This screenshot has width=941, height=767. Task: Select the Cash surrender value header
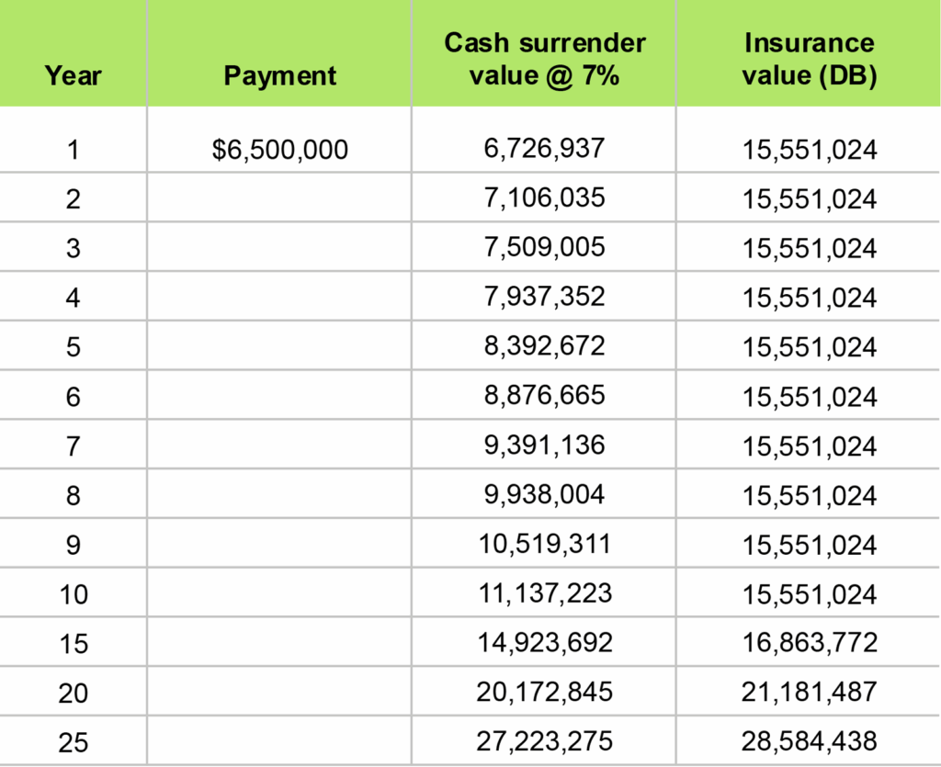point(544,59)
